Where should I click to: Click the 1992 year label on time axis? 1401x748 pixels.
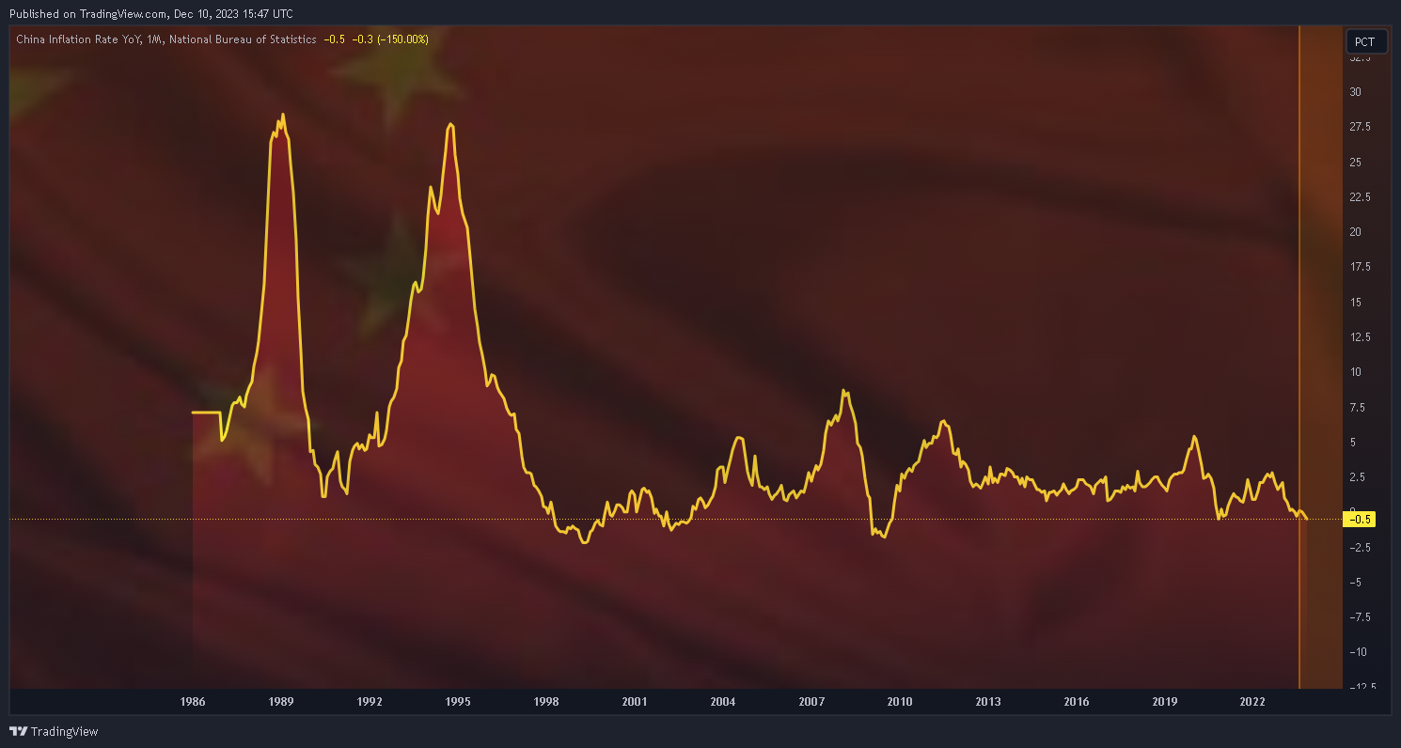click(370, 702)
